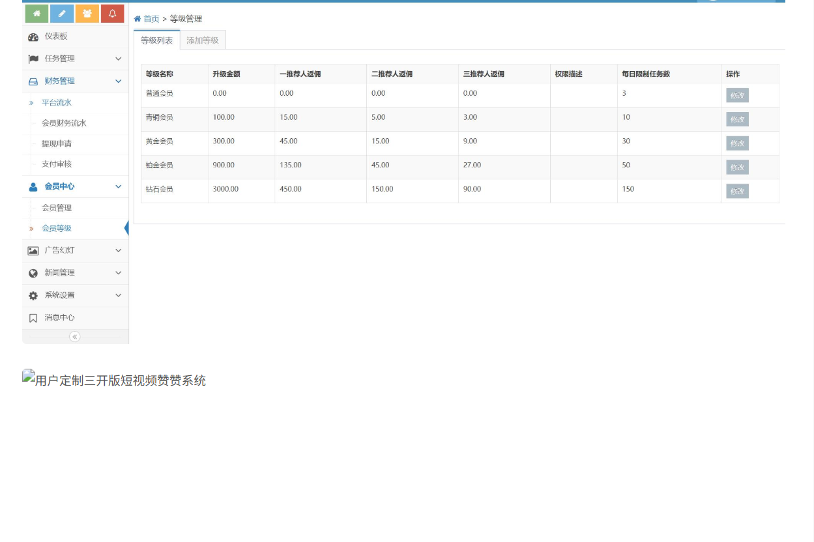Click the 等级名称 column header
814x542 pixels.
175,74
